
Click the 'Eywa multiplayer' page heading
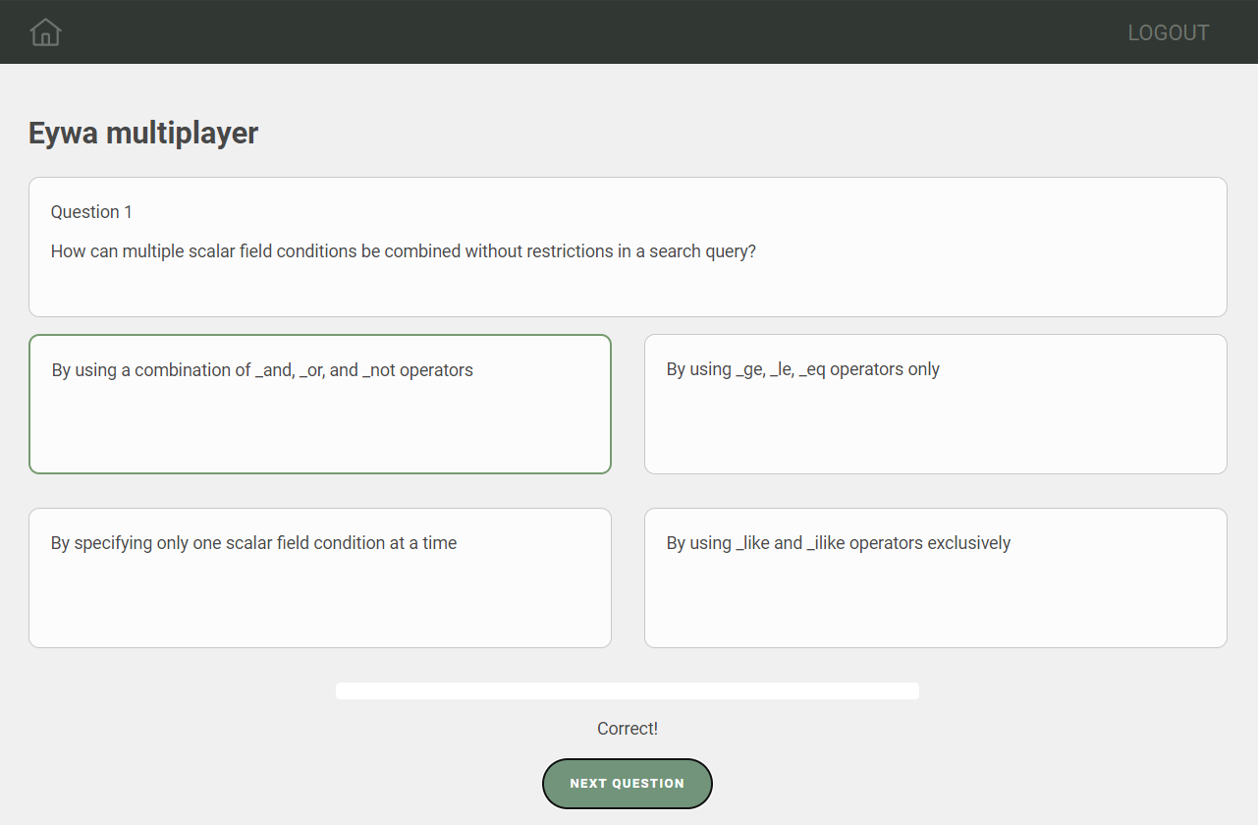tap(143, 133)
